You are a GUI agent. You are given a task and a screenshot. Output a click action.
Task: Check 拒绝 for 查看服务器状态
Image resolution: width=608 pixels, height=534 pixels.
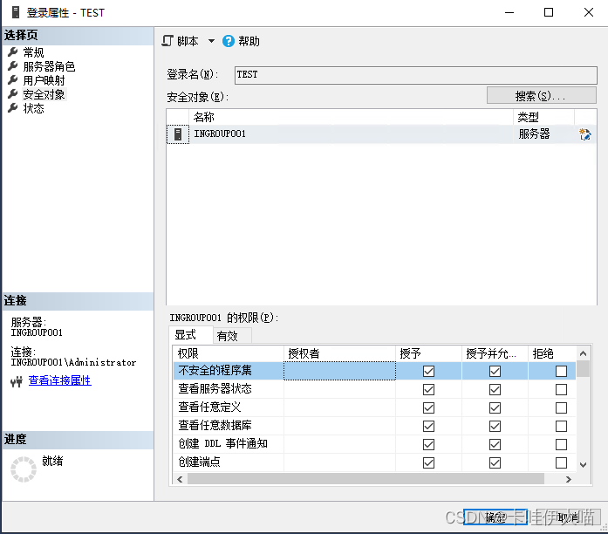561,389
